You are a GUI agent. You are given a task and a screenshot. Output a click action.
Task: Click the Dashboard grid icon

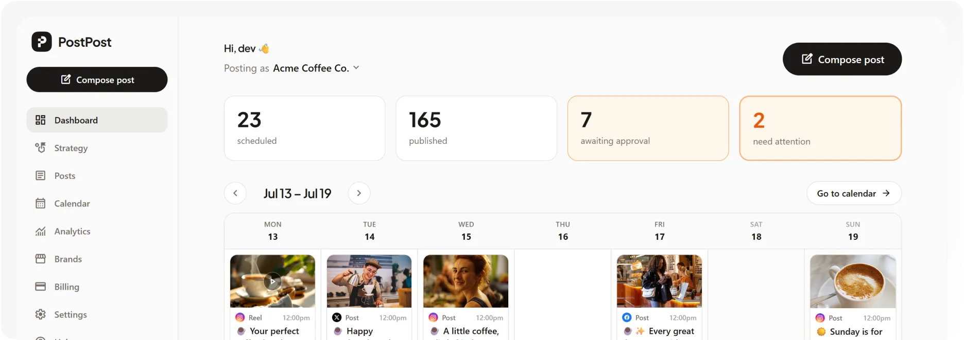coord(40,120)
